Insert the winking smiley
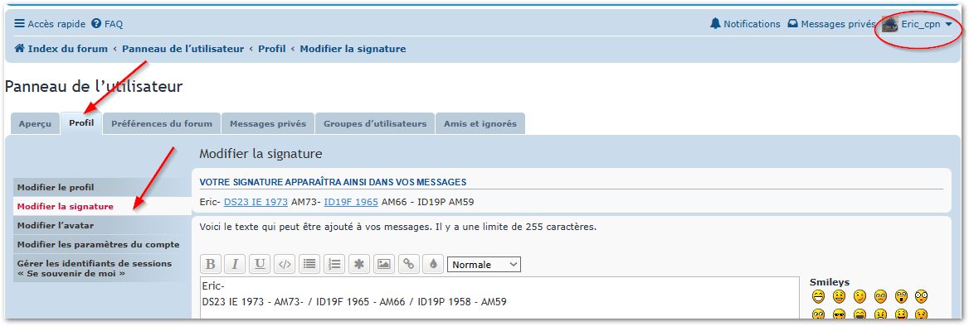The width and height of the screenshot is (969, 326). point(859,296)
